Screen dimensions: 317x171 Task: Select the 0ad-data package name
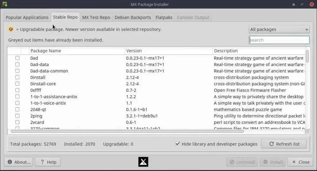39,64
